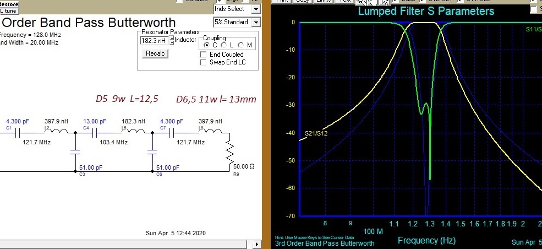
Task: Click the 'Lumped Filter S Parameters' plot title
Action: pos(426,11)
